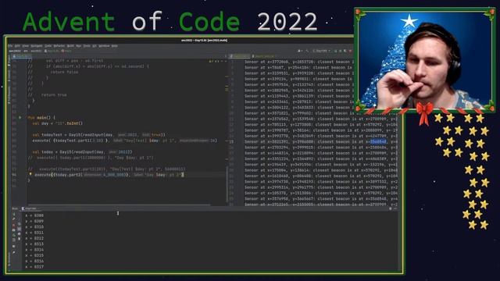Click the Build hammer icon in the top toolbar

point(306,51)
